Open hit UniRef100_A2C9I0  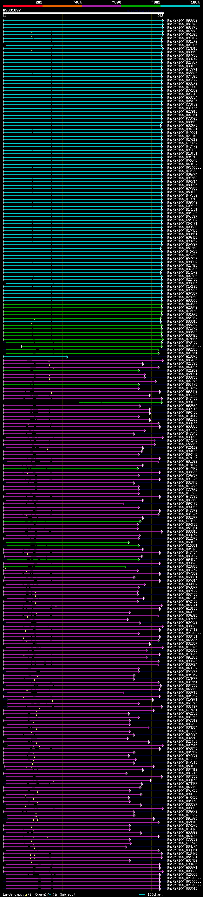click(182, 111)
